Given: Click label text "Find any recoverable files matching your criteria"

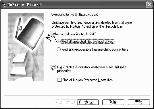Looking at the screenshot, I should point(95,49).
